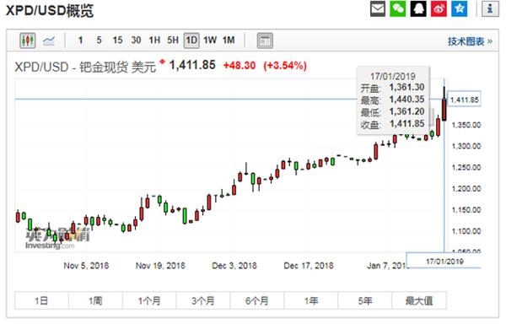
Task: Share the chart via email icon
Action: (x=378, y=8)
